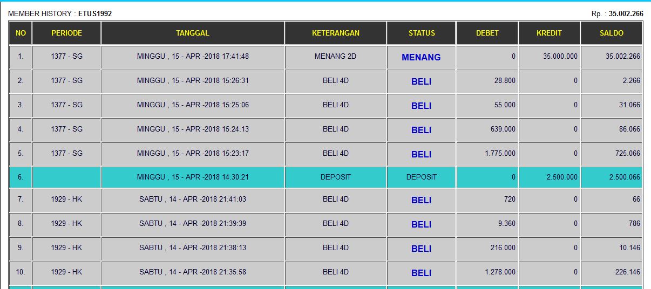Click the 86.066 saldo value
The height and width of the screenshot is (289, 651).
[629, 129]
